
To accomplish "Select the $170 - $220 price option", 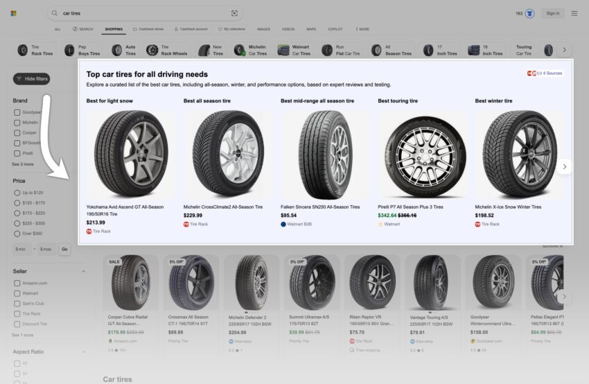I will 17,213.
